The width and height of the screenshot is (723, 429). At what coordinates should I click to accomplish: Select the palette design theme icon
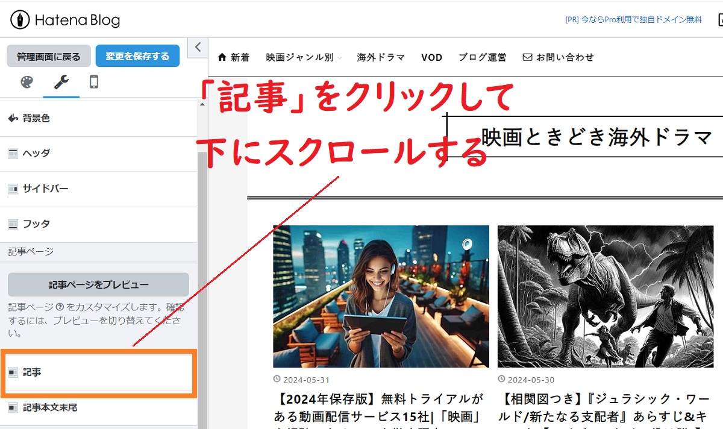(27, 83)
